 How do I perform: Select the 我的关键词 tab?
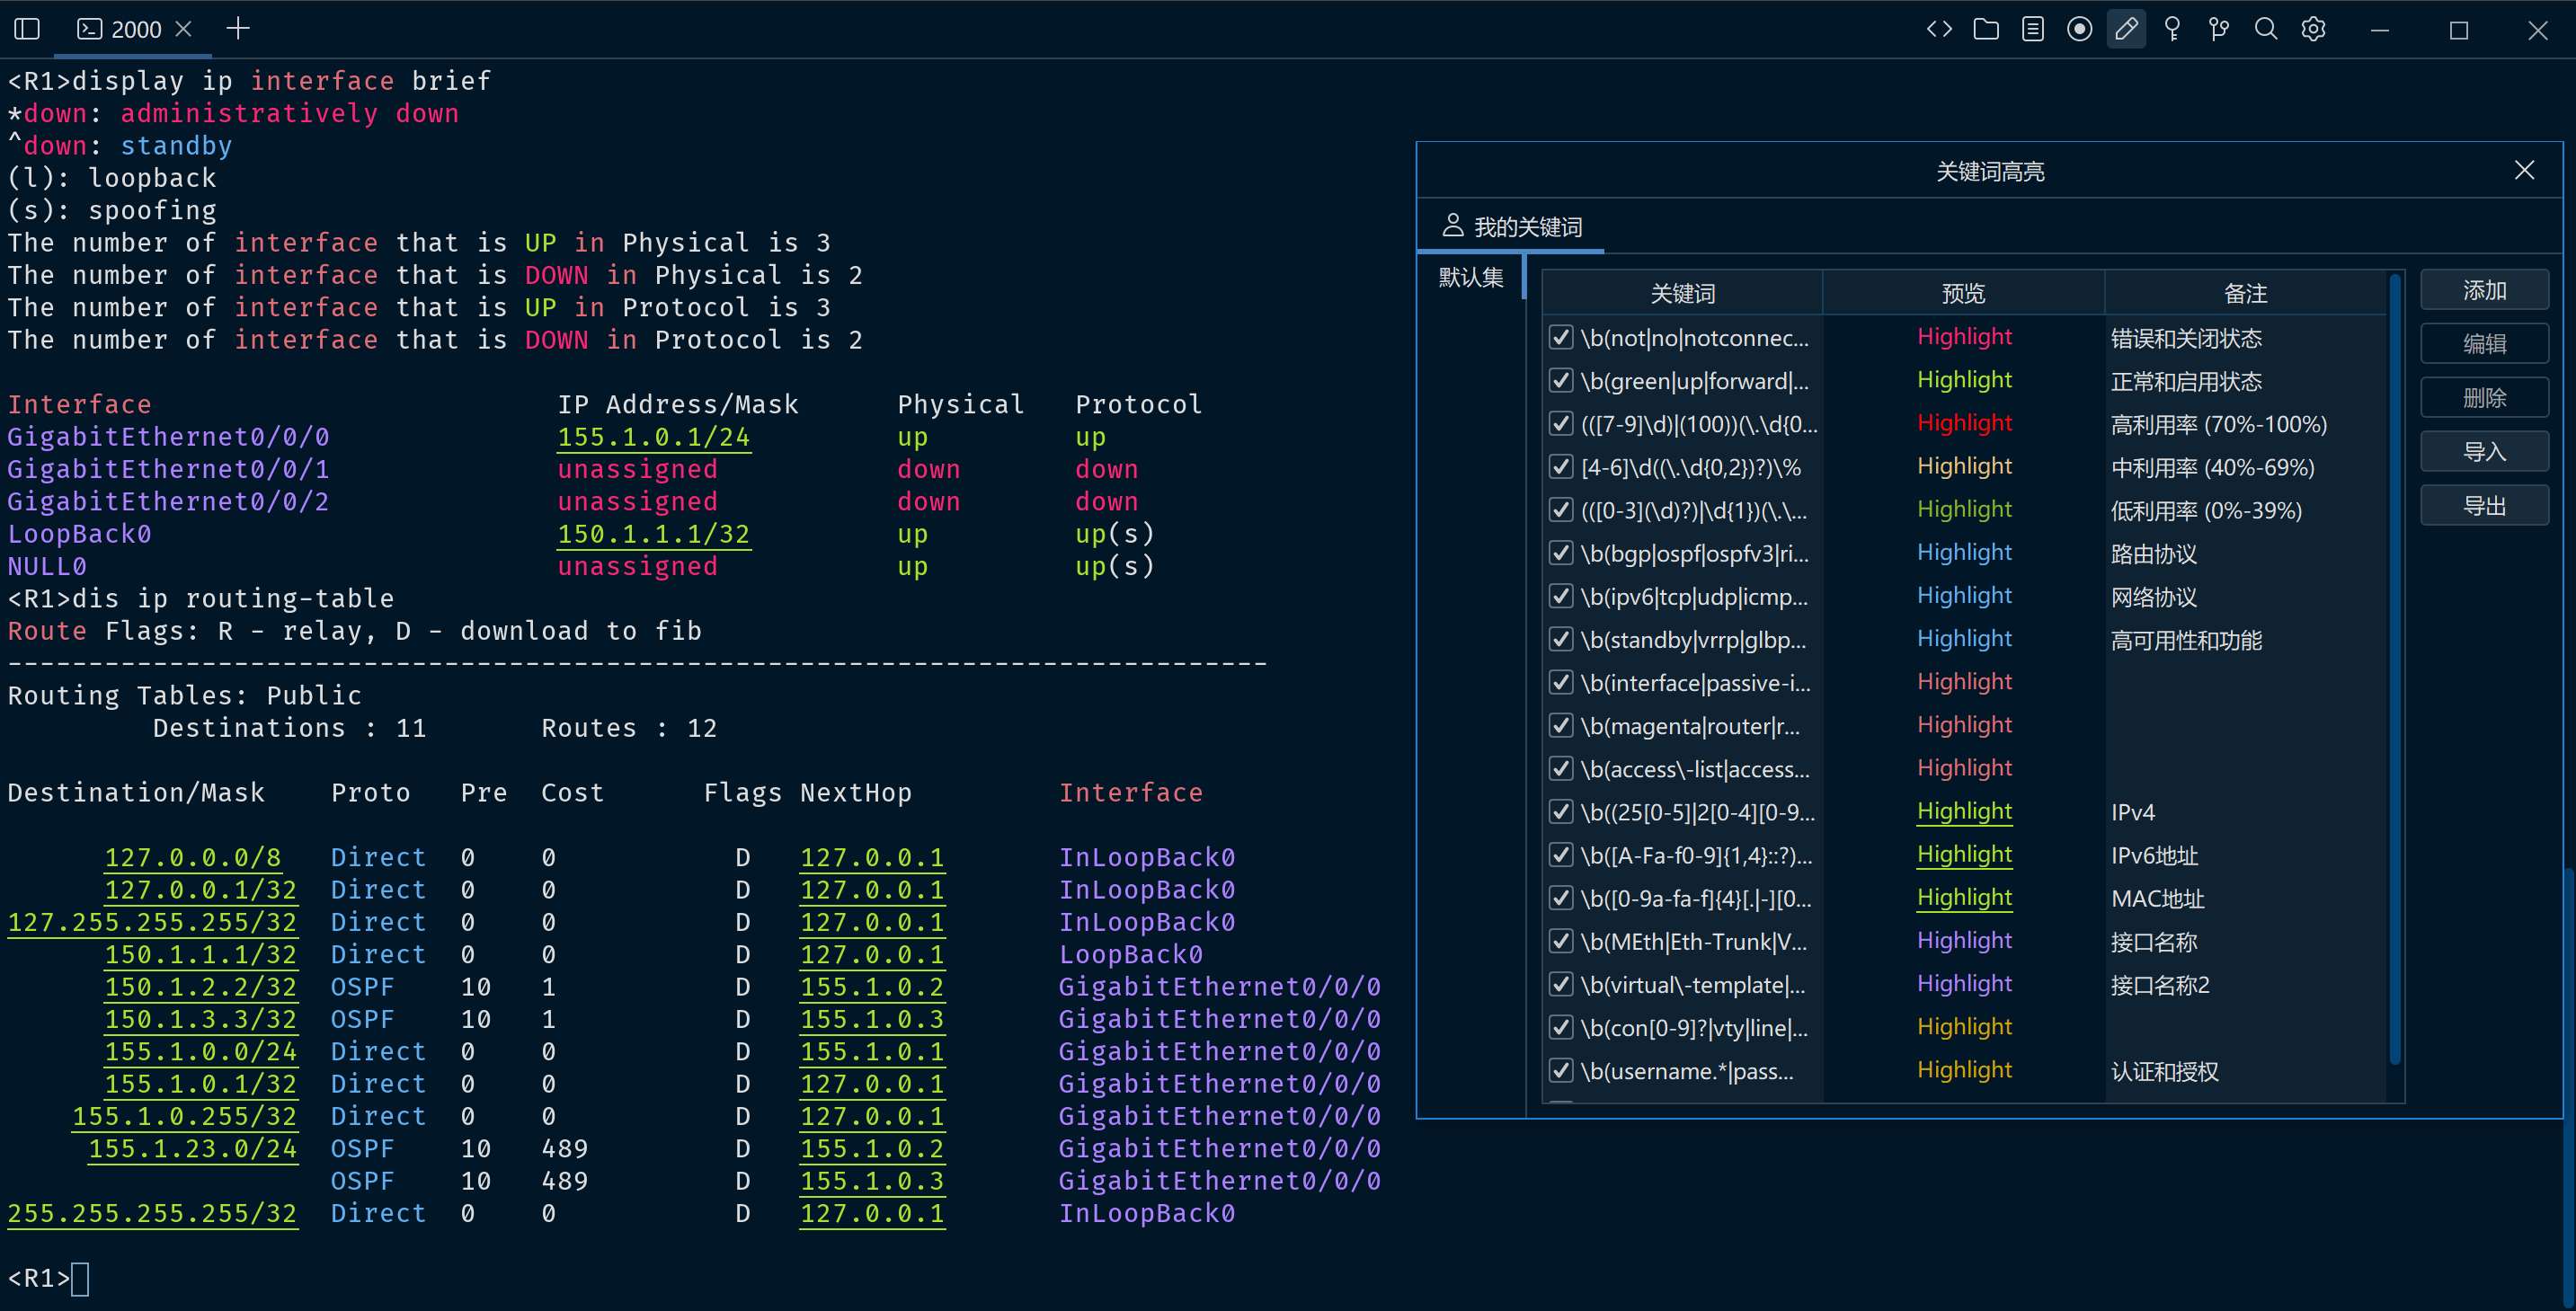1512,227
